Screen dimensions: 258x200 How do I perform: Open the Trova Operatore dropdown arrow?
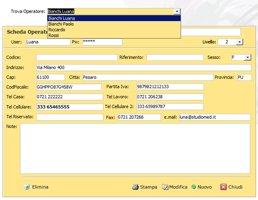coord(177,11)
